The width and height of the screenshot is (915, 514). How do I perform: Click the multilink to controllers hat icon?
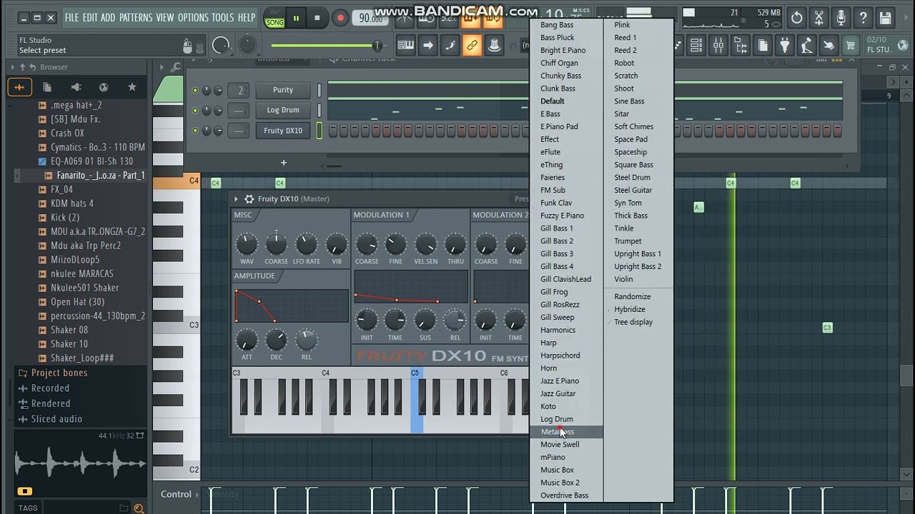coord(494,46)
